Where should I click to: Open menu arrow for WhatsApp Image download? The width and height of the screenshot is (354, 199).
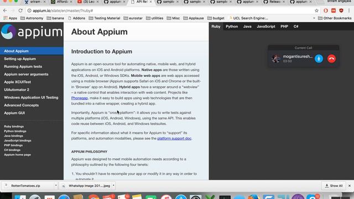pyautogui.click(x=113, y=186)
